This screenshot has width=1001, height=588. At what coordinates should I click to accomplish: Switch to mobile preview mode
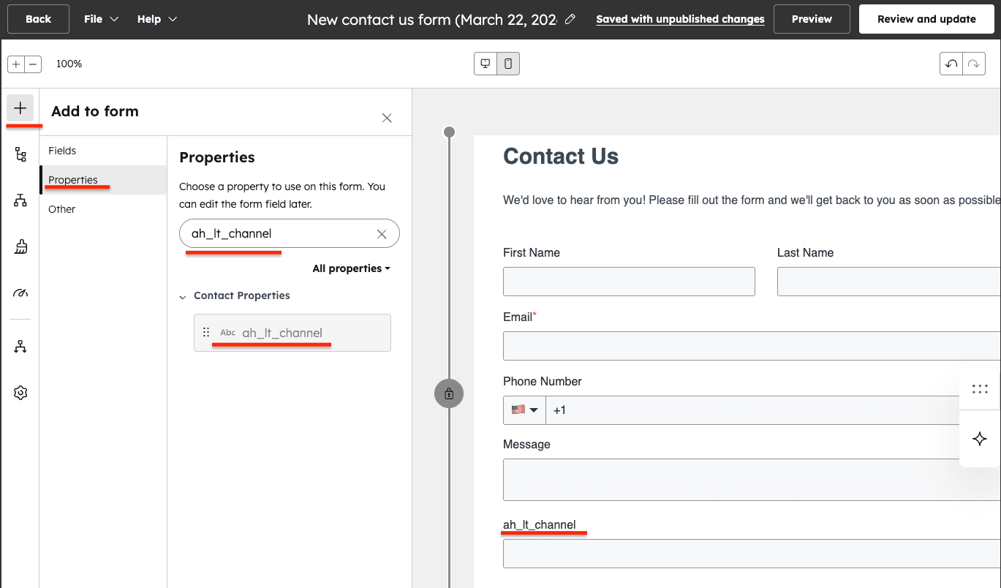508,64
